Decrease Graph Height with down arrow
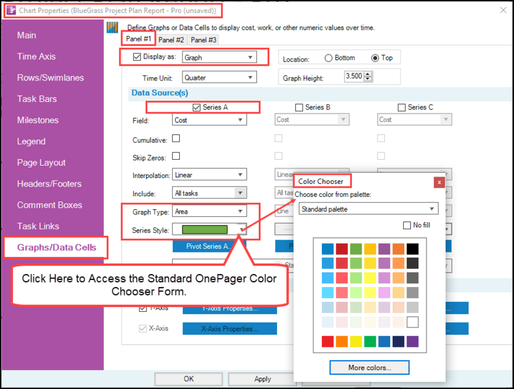Viewport: 514px width, 389px height. pos(368,79)
